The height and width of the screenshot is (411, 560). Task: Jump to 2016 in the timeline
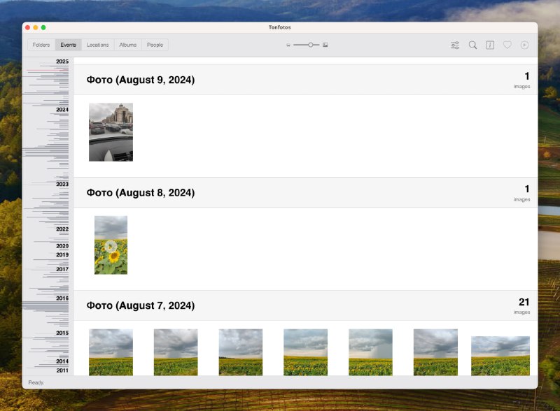coord(62,298)
